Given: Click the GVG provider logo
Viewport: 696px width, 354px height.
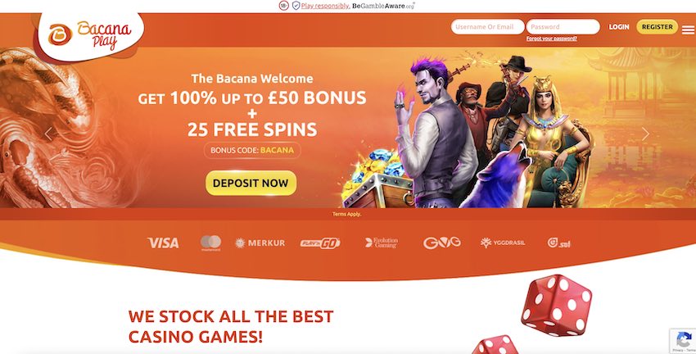Looking at the screenshot, I should [441, 243].
